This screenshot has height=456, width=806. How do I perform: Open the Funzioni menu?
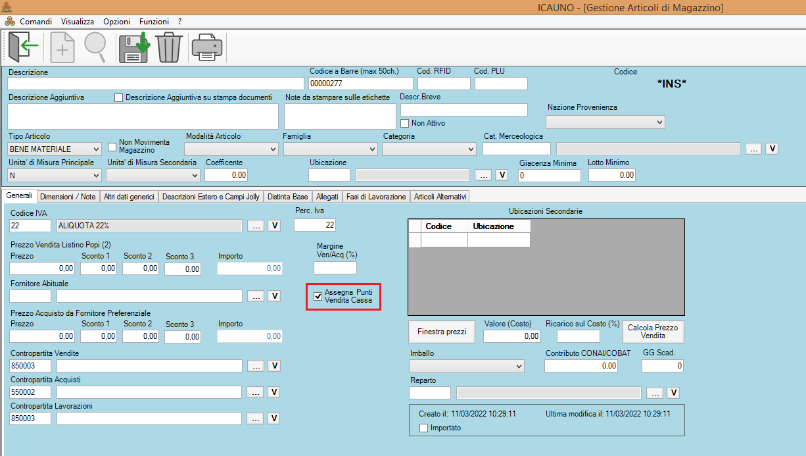(154, 22)
